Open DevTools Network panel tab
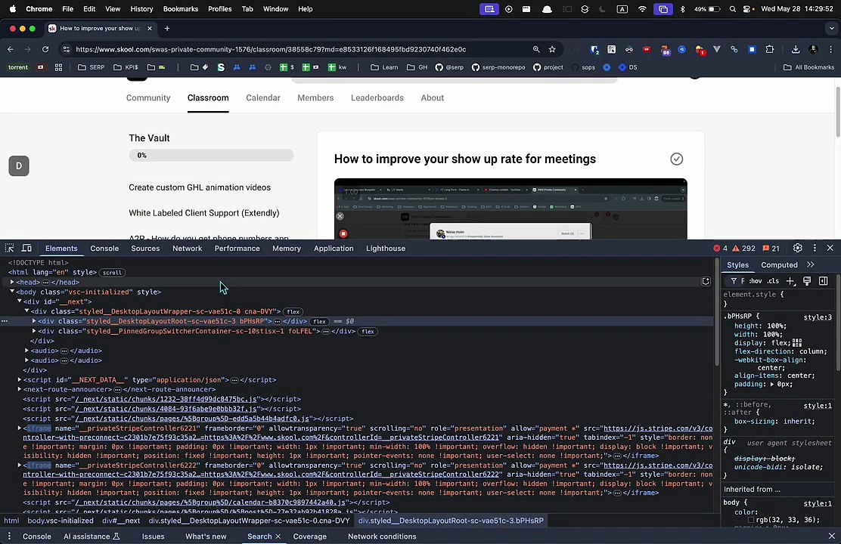The height and width of the screenshot is (544, 841). click(x=188, y=248)
